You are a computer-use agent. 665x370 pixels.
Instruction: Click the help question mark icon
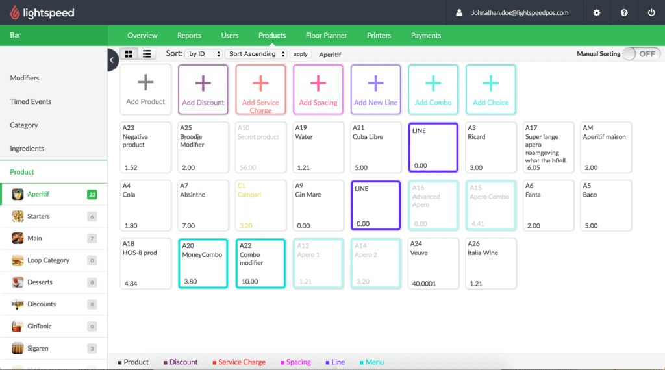click(624, 13)
